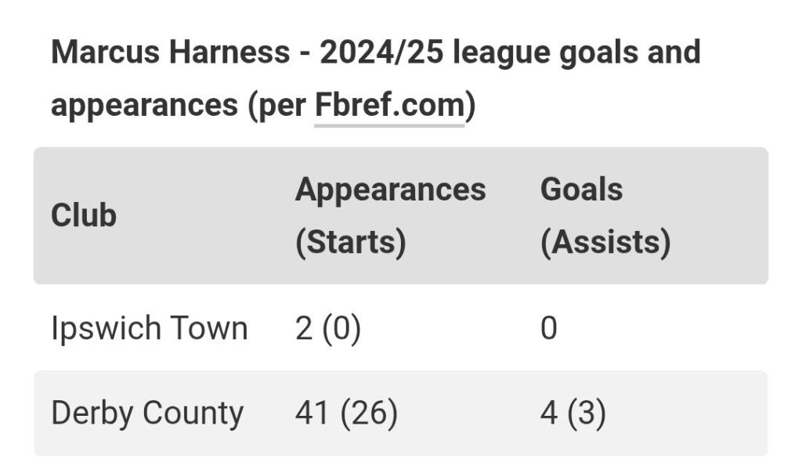Click the word Appearances in header
The width and height of the screenshot is (802, 473).
tap(390, 190)
